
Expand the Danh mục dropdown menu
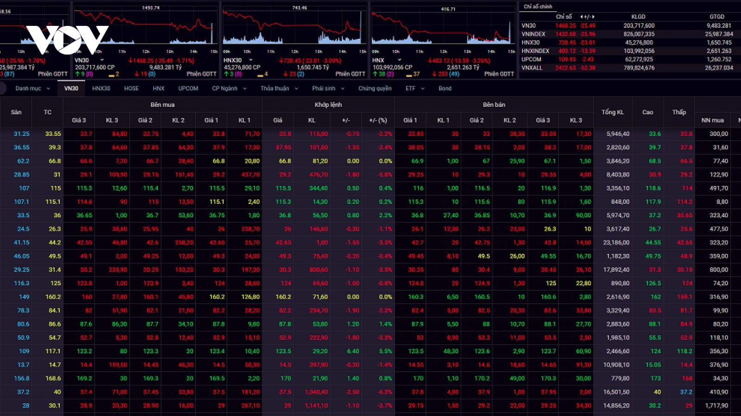[x=48, y=88]
